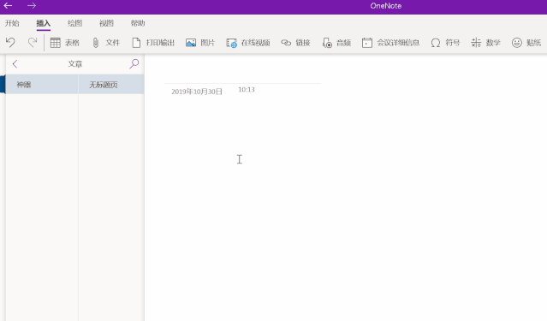
Task: Insert a link (链接)
Action: pyautogui.click(x=295, y=43)
